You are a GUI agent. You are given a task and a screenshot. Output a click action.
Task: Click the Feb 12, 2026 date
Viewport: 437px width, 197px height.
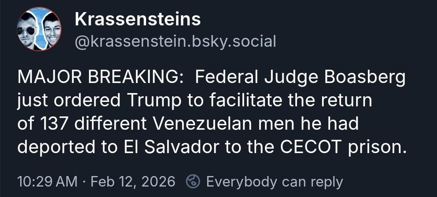click(133, 182)
